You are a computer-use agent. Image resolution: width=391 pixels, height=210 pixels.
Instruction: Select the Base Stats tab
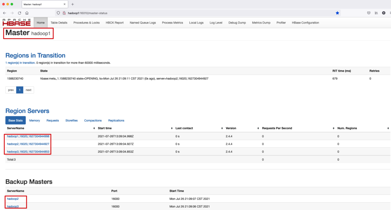click(16, 121)
